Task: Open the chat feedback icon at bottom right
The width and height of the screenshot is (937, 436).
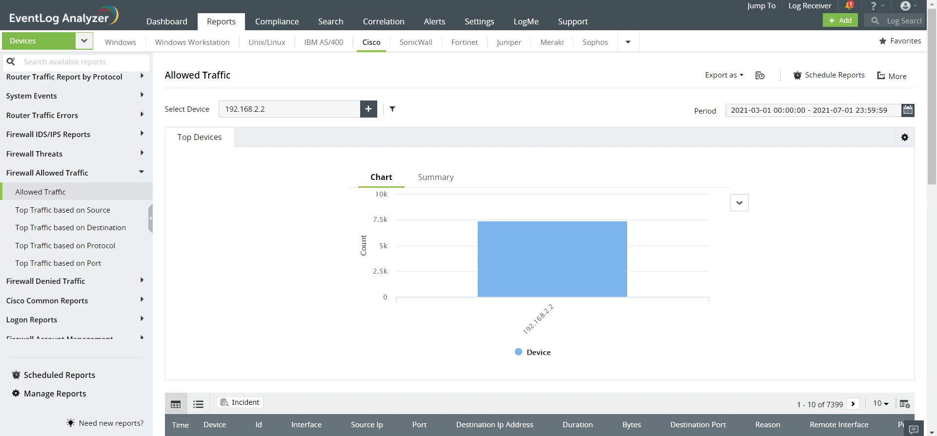Action: coord(914,429)
